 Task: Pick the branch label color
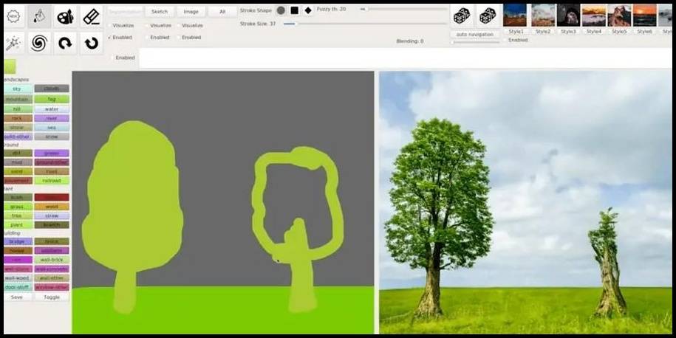coord(52,225)
